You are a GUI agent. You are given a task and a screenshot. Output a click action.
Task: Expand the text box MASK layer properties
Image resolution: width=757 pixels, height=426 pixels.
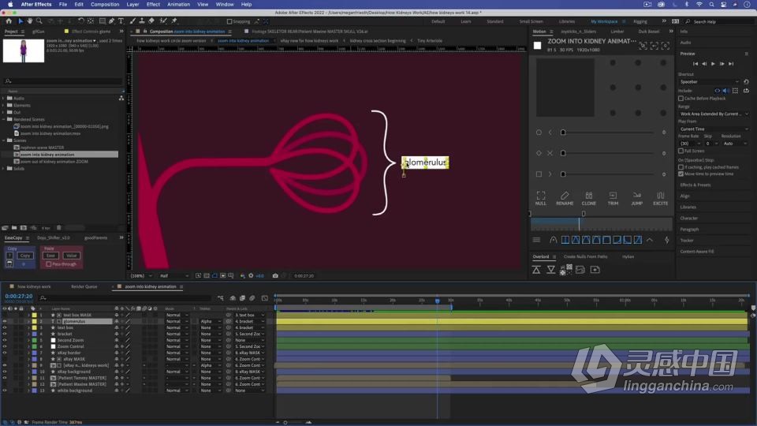(x=28, y=315)
